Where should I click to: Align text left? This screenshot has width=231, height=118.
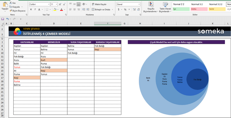[x=71, y=9]
